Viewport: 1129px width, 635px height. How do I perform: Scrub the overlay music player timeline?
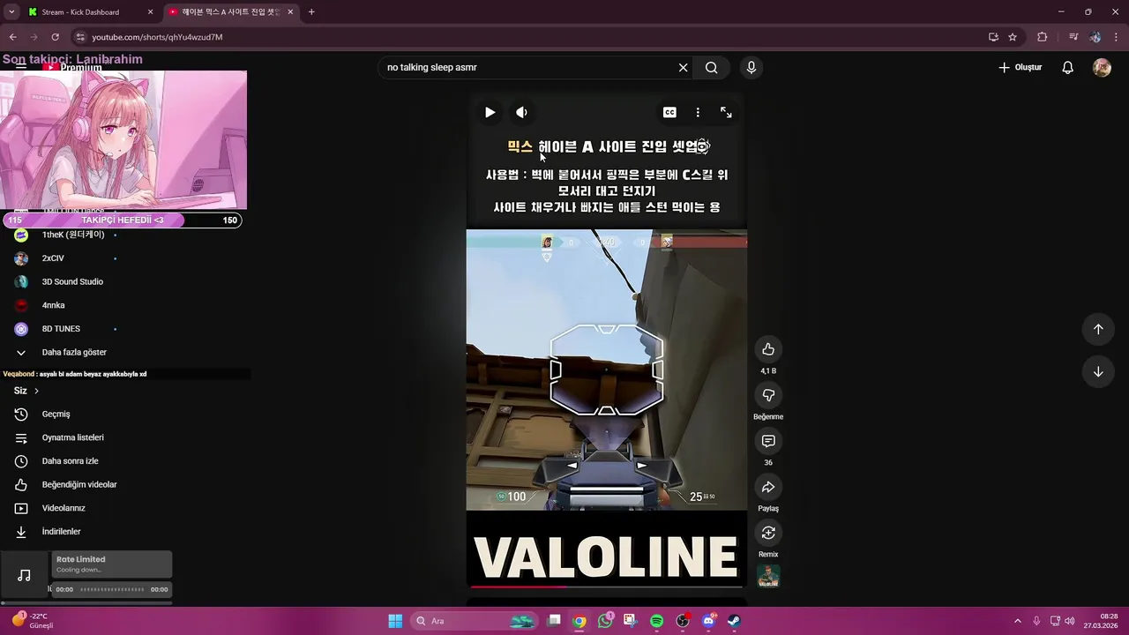coord(112,589)
